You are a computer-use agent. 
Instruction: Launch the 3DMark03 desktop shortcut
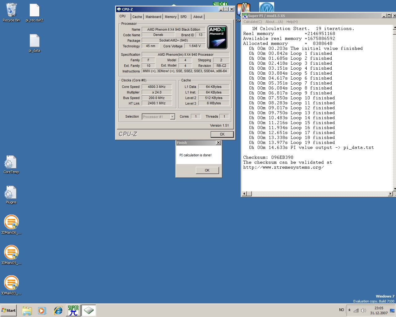pyautogui.click(x=11, y=285)
